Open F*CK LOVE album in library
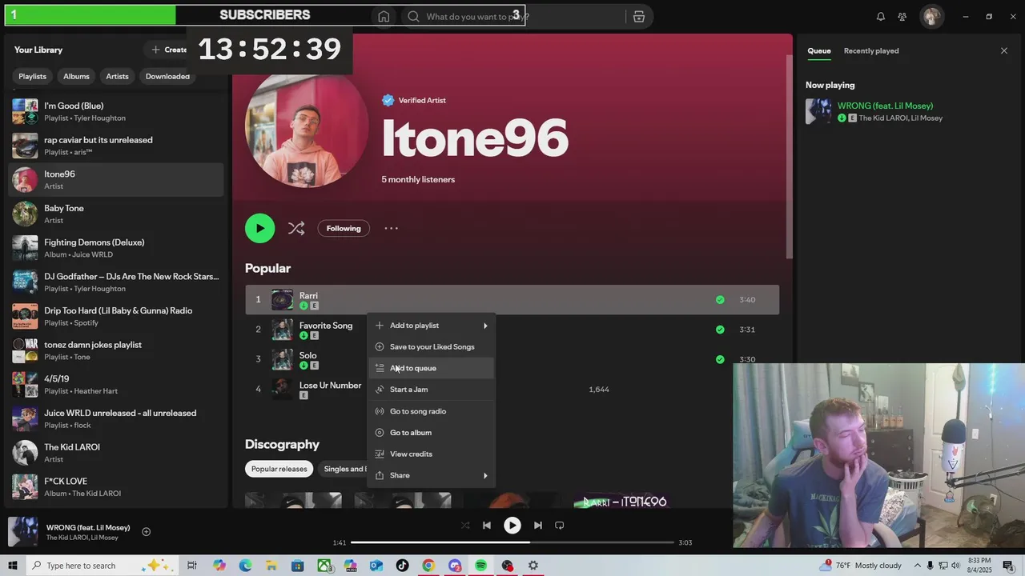This screenshot has width=1025, height=576. pyautogui.click(x=116, y=487)
